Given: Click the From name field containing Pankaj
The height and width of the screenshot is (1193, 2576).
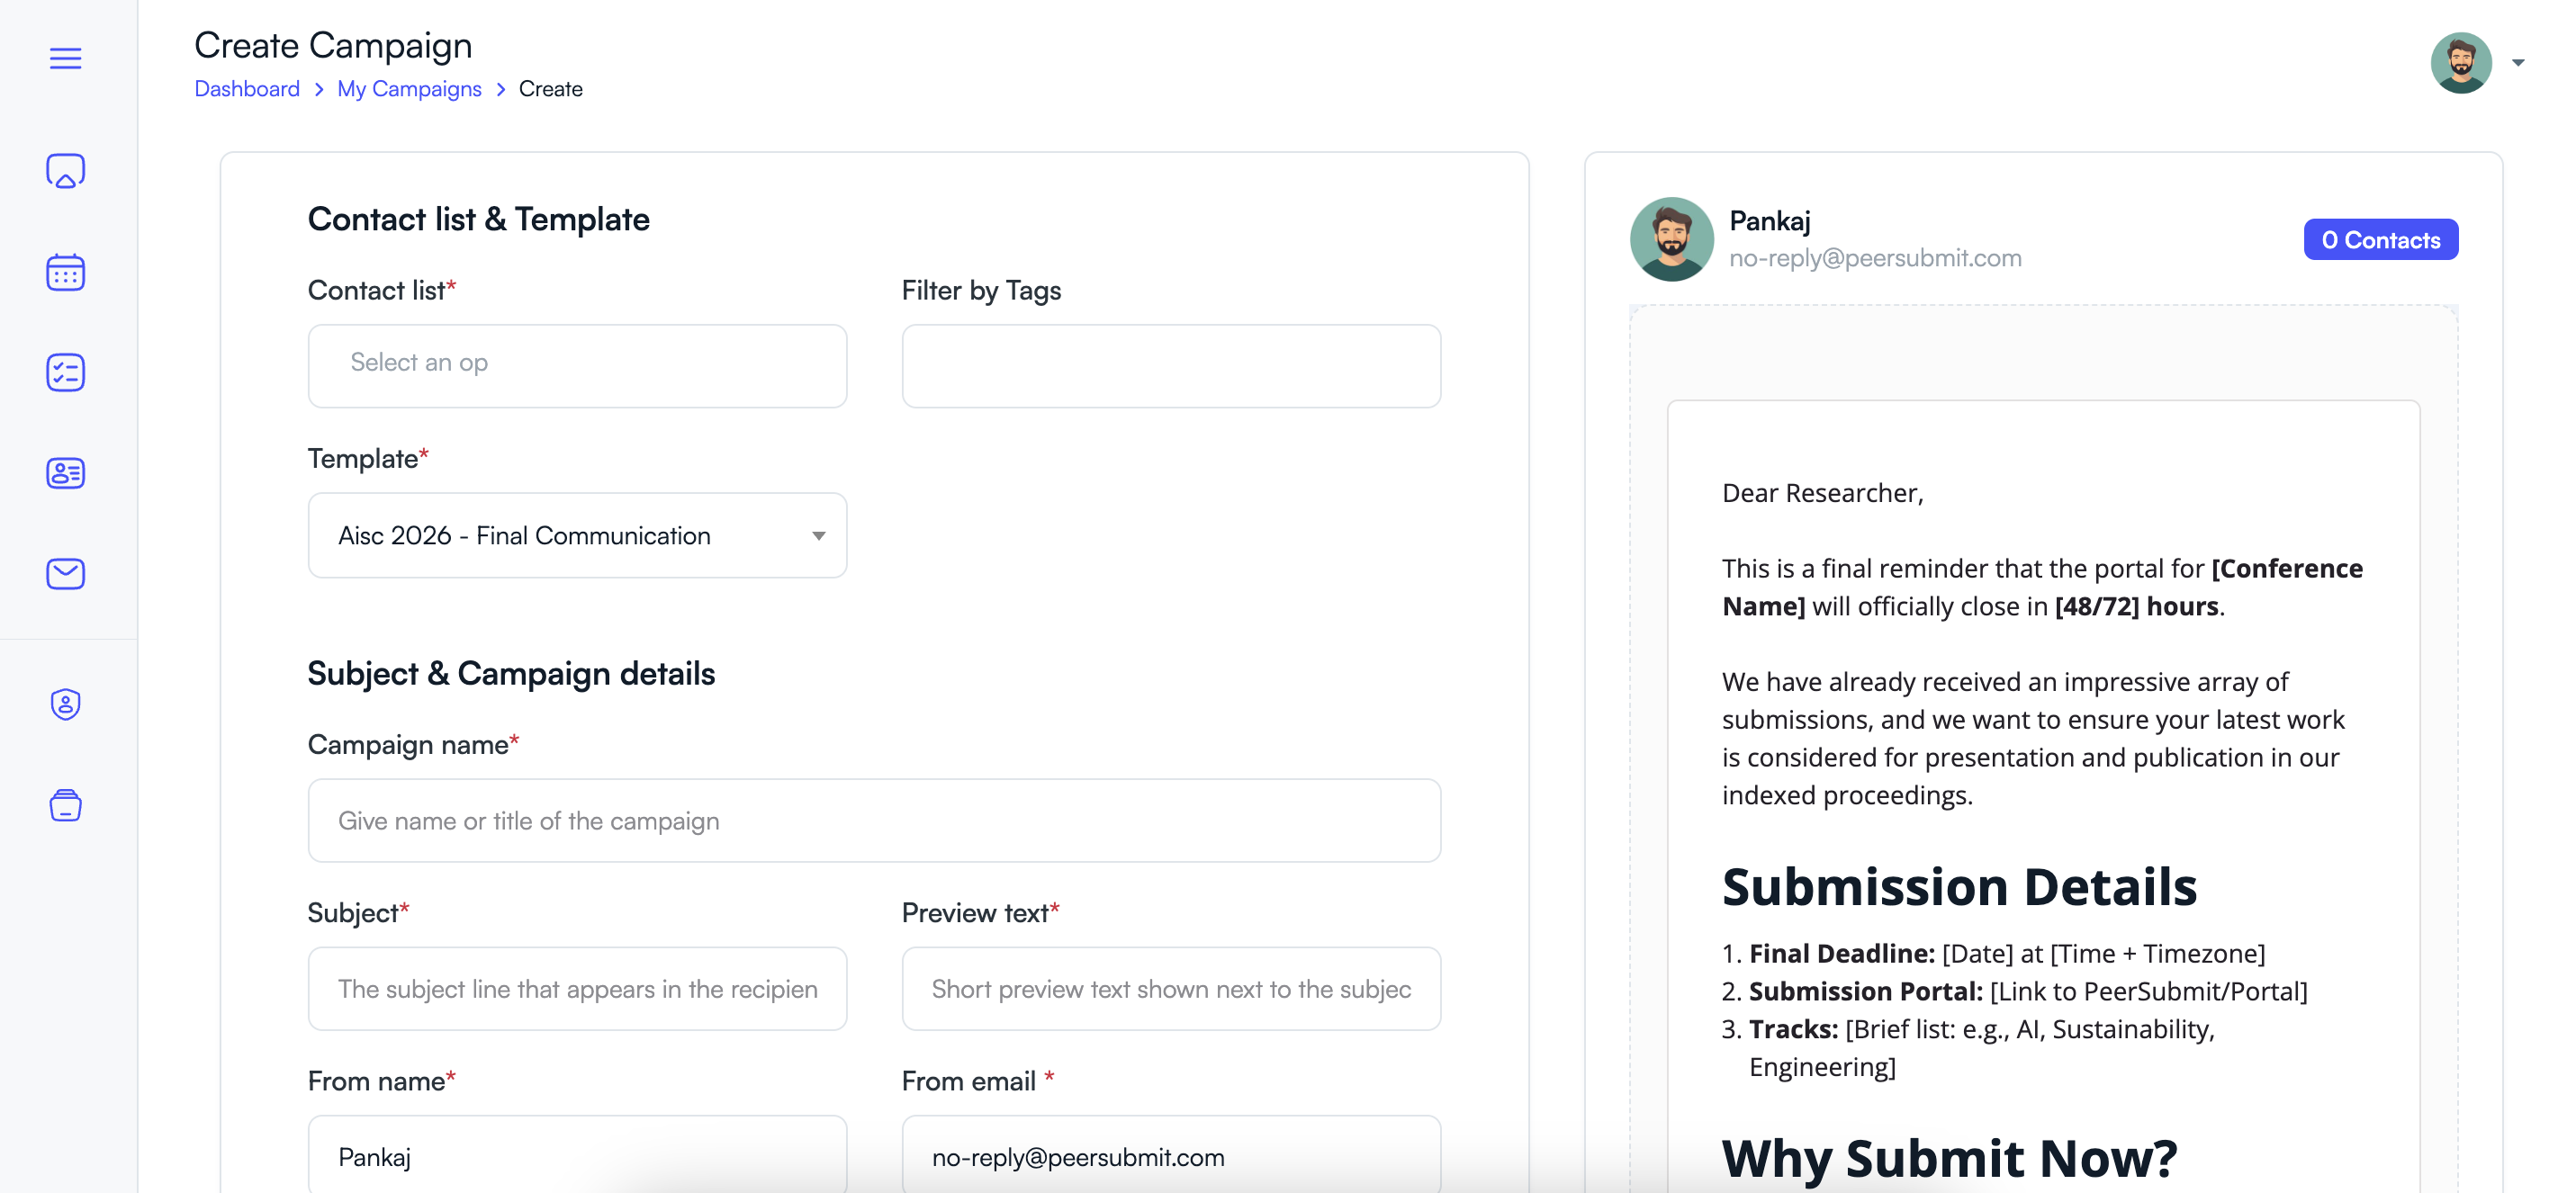Looking at the screenshot, I should (x=577, y=1156).
